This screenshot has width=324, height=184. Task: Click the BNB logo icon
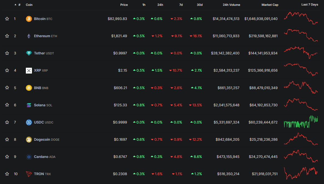29,88
